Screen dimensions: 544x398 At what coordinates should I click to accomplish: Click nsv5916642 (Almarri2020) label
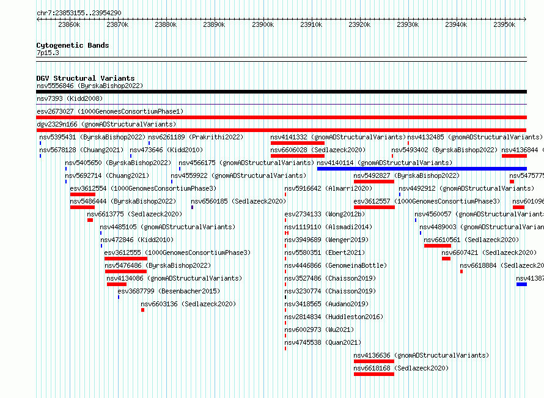click(x=328, y=188)
